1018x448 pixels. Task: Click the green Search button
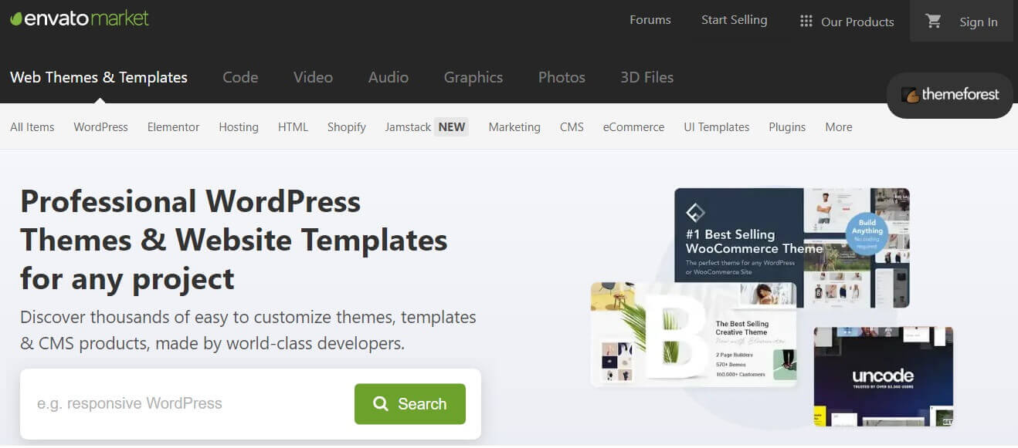click(410, 403)
